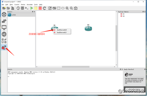Screen dimensions: 147x96
Task: Start all devices with green play
Action: [32, 8]
